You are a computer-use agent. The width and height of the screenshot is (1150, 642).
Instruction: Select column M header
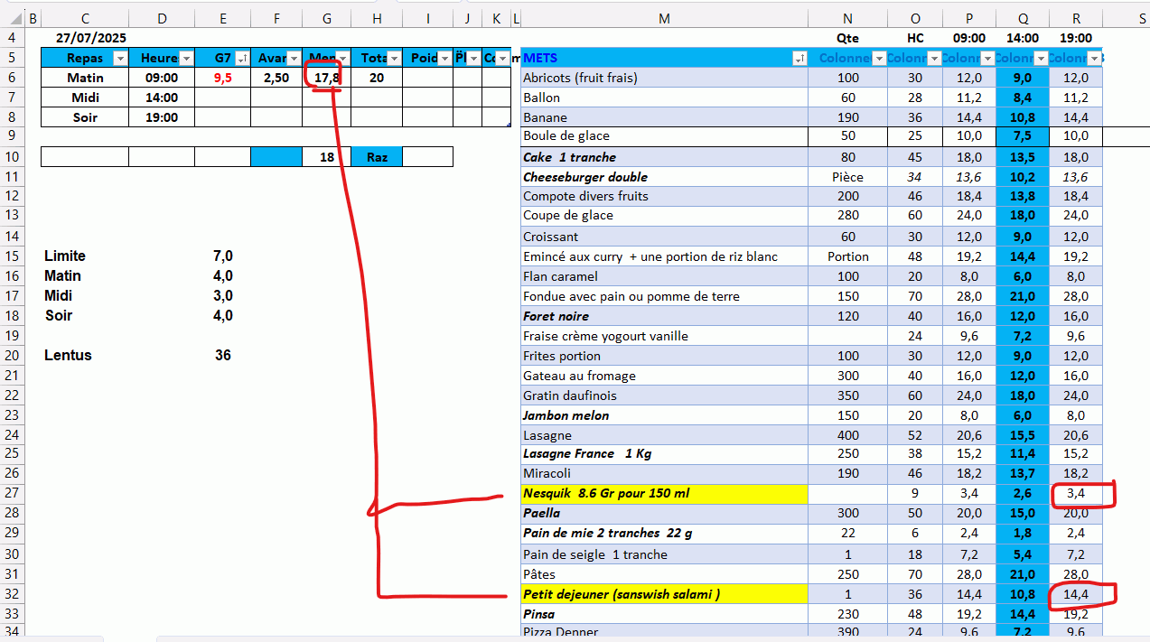[664, 18]
